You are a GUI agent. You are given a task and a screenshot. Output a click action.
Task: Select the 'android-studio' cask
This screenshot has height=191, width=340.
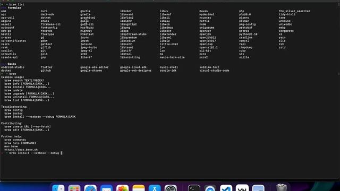coord(13,67)
